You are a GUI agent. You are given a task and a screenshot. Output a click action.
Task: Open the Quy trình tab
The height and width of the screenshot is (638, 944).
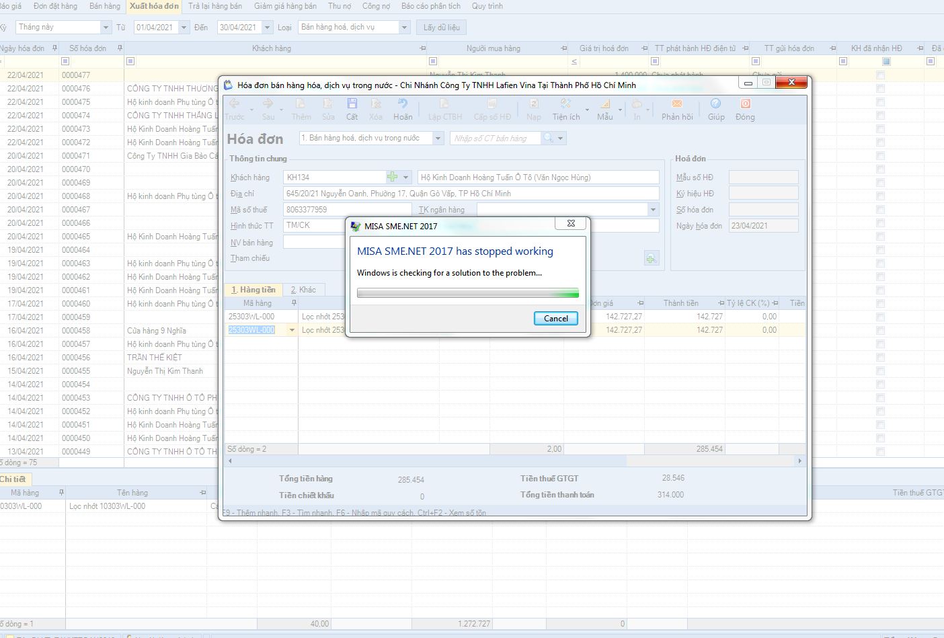click(x=487, y=6)
